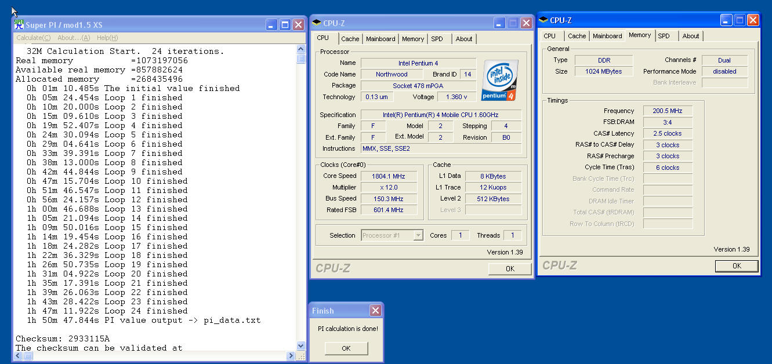The image size is (772, 364).
Task: Click the Core Speed value 1804.1 MHz
Action: pyautogui.click(x=389, y=176)
